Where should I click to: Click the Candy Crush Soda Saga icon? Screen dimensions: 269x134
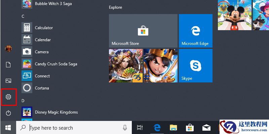tap(27, 64)
